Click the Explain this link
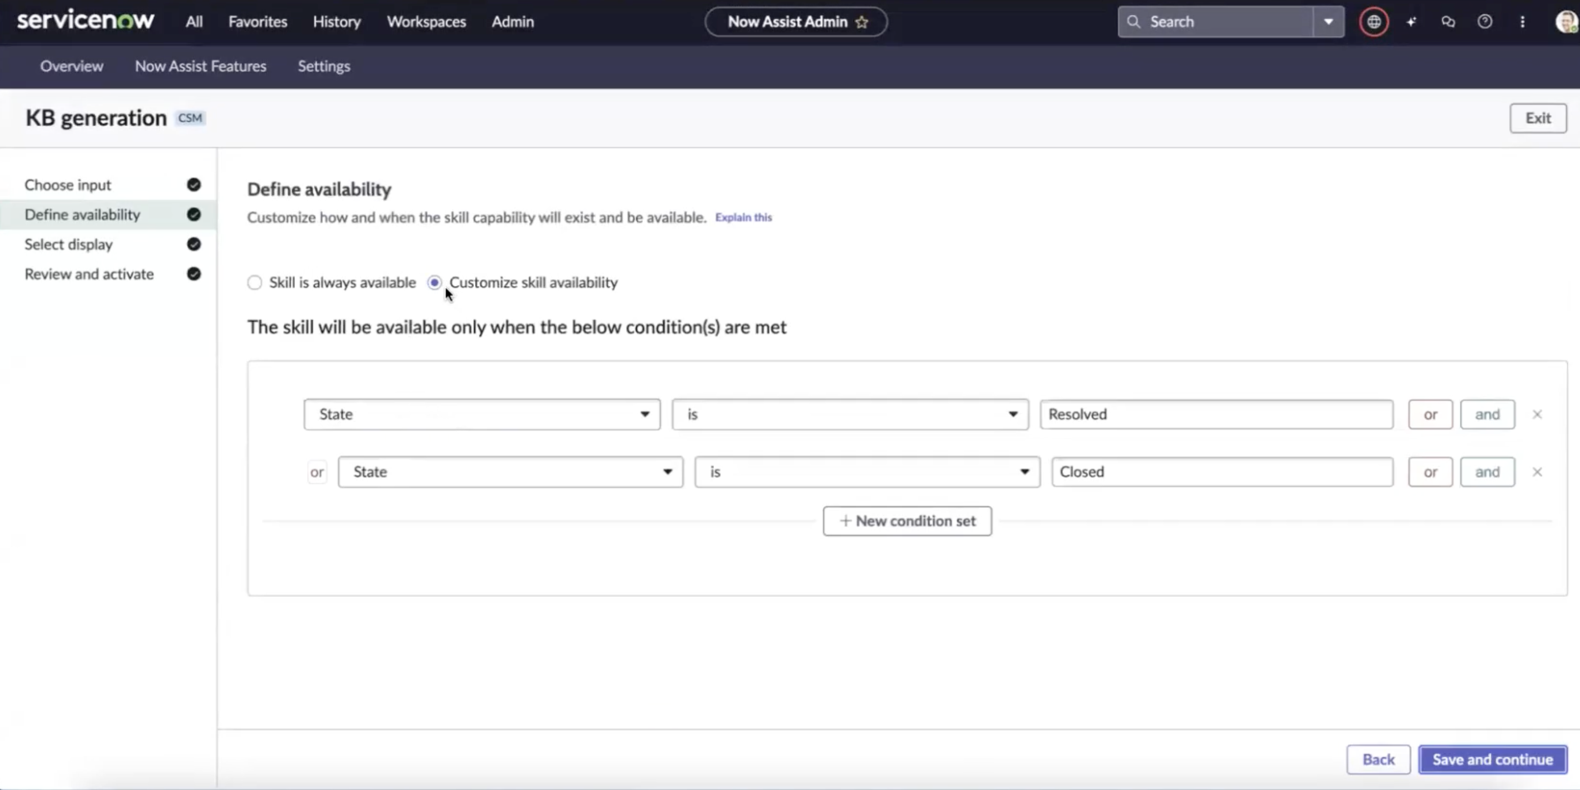Image resolution: width=1580 pixels, height=790 pixels. point(743,217)
